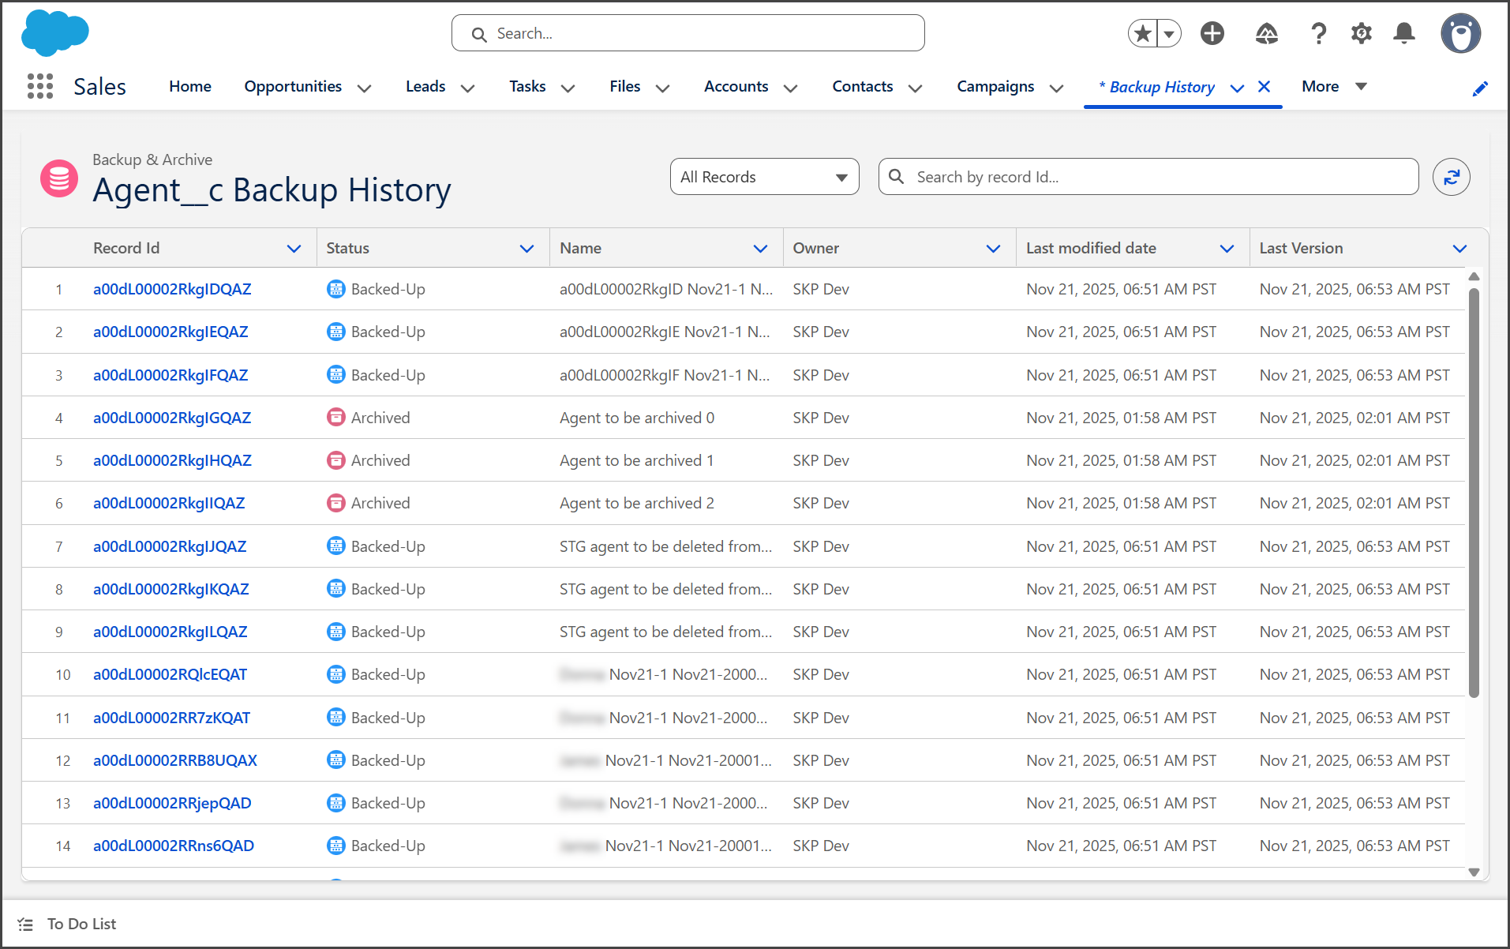Image resolution: width=1510 pixels, height=949 pixels.
Task: Open the Trailhead guidance icon
Action: coord(1266,33)
